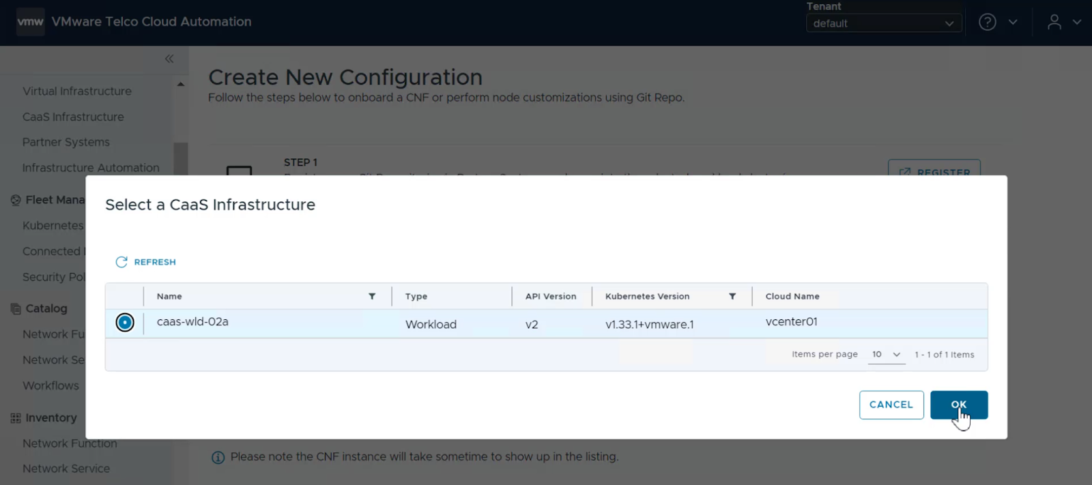Click the sidebar scrollbar up arrow
Viewport: 1092px width, 485px height.
click(x=180, y=84)
